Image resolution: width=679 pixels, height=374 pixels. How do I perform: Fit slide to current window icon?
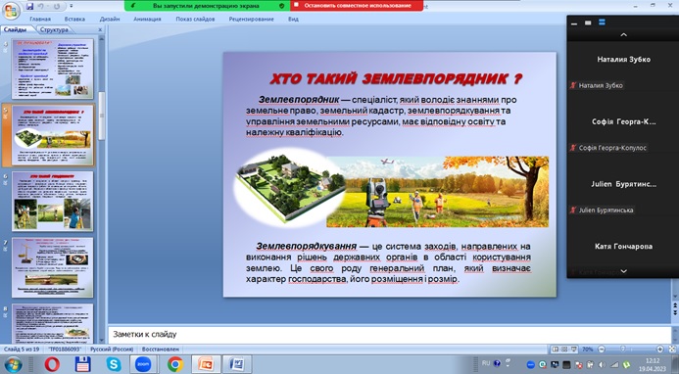coord(672,349)
